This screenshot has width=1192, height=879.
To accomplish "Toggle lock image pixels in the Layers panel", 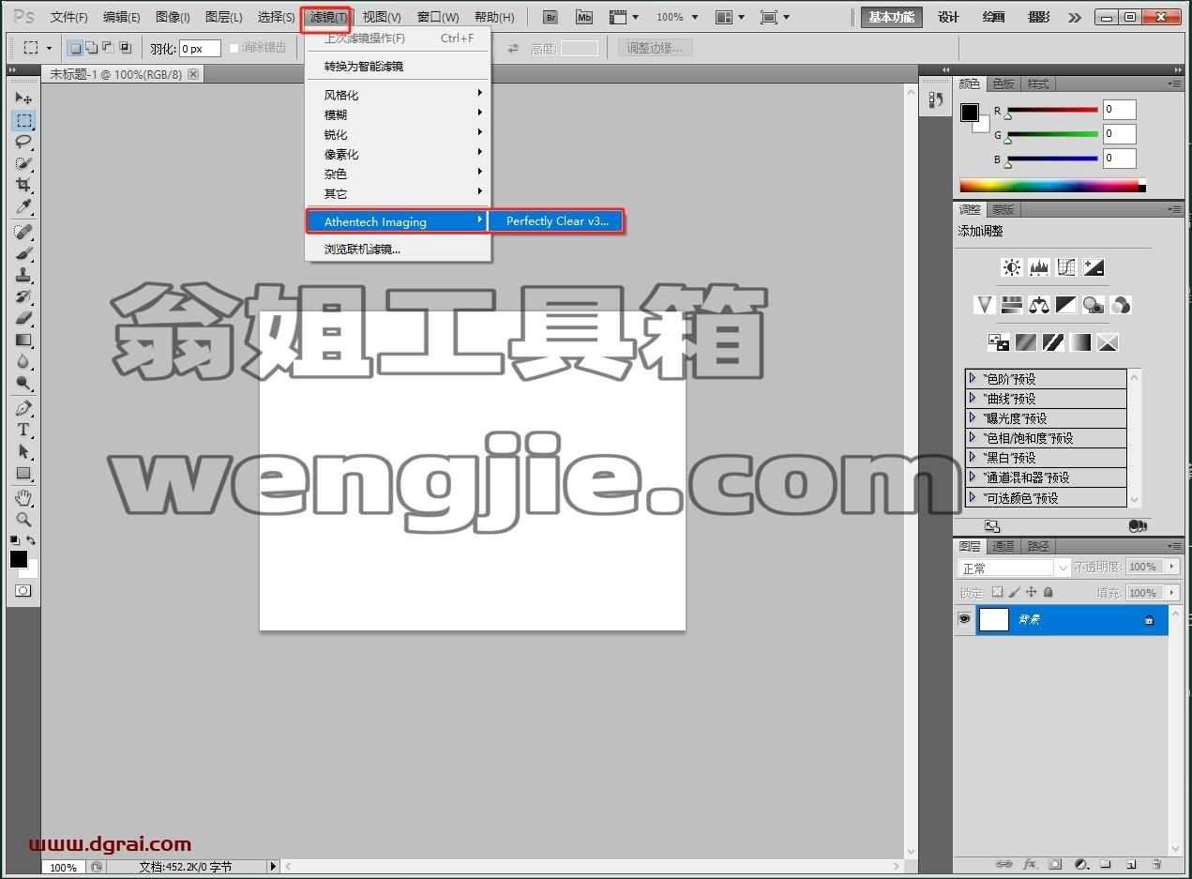I will [1014, 592].
